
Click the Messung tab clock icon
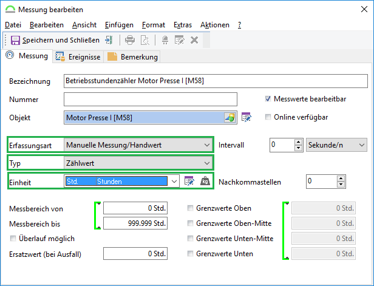(x=10, y=55)
